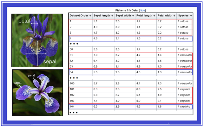Click dataset order cell 2
Image resolution: width=203 pixels, height=127 pixels.
[x=70, y=27]
